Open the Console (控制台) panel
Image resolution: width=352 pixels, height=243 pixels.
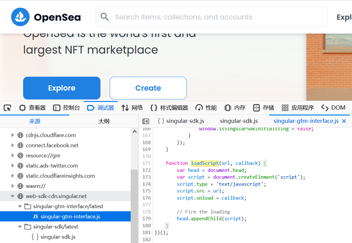coord(66,108)
